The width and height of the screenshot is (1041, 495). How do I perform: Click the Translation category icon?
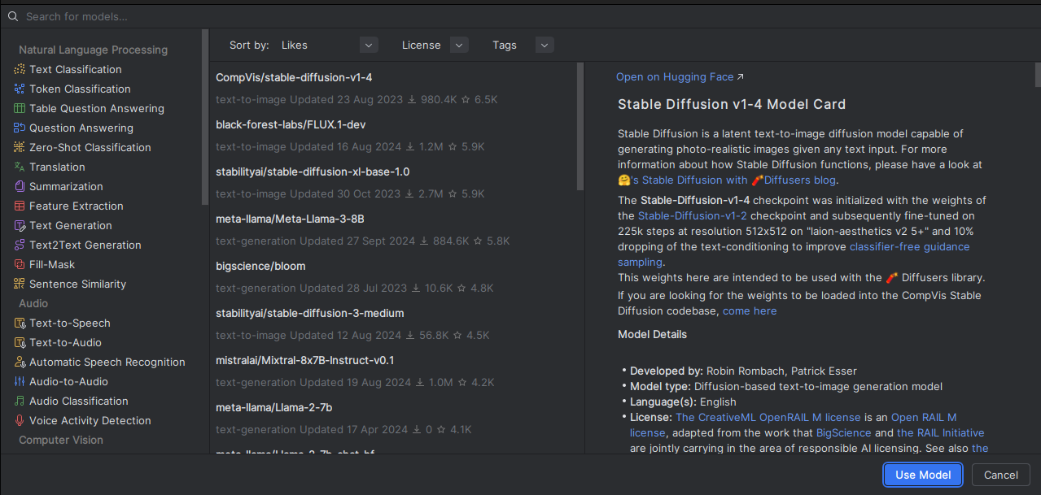pos(20,167)
